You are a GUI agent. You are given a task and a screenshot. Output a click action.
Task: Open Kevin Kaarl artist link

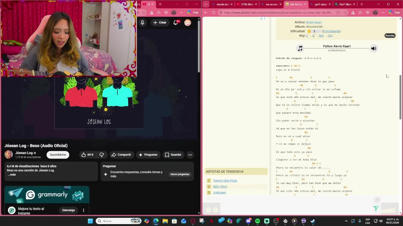click(314, 22)
